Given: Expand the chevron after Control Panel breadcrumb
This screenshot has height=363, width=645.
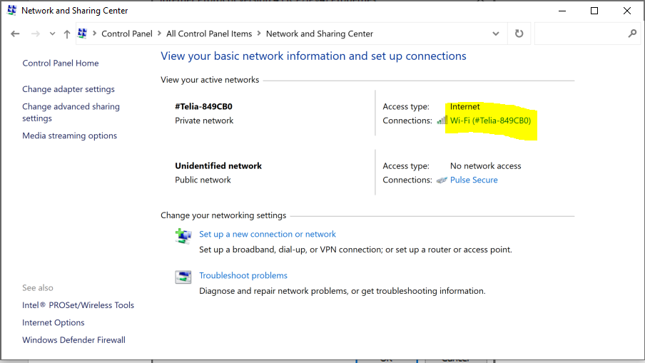Looking at the screenshot, I should (x=159, y=34).
